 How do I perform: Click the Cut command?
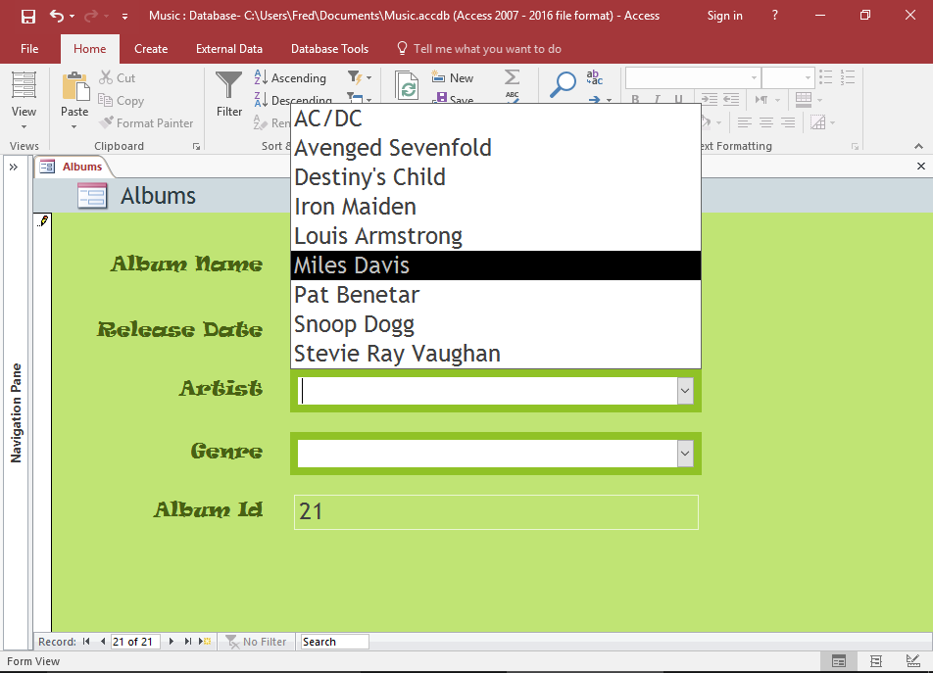click(x=118, y=78)
